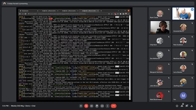
Task: Switch to the Deephaven tab in presented browser
Action: pos(29,11)
